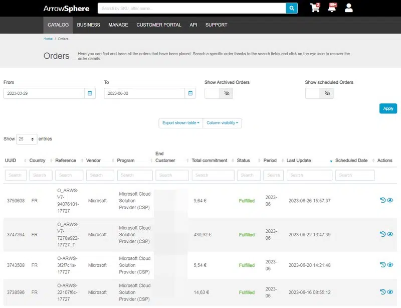Screen dimensions: 401x308
Task: Toggle Show scheduled Orders switch
Action: tap(319, 93)
